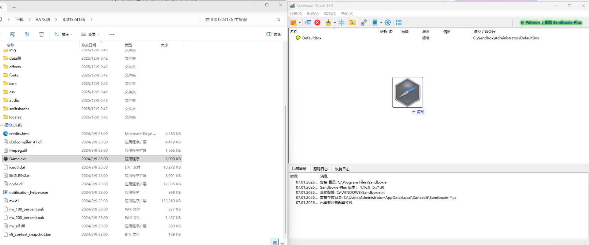Click the snowflake icon in Sandboxie toolbar
The height and width of the screenshot is (245, 589).
coord(341,22)
